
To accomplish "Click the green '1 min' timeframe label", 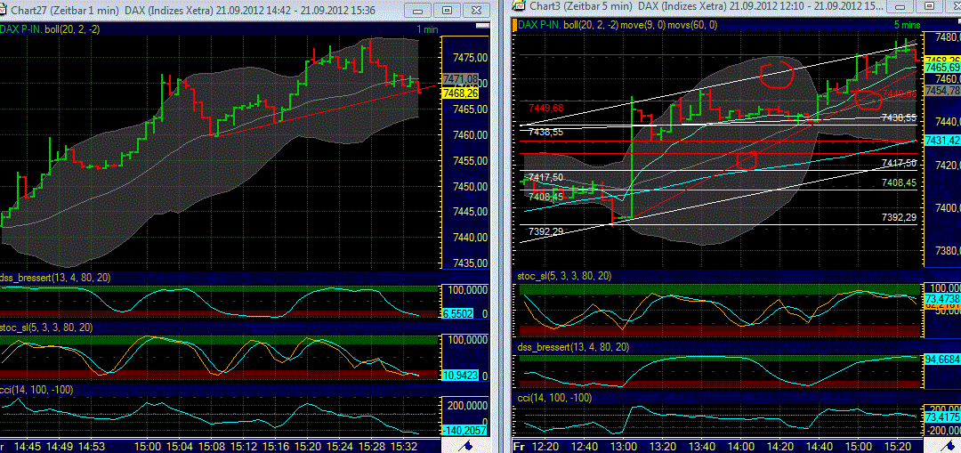I will 426,28.
